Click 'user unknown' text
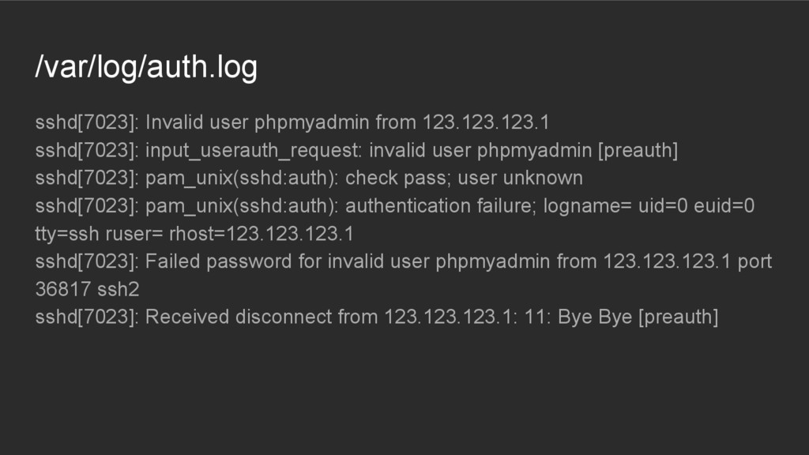 point(521,178)
